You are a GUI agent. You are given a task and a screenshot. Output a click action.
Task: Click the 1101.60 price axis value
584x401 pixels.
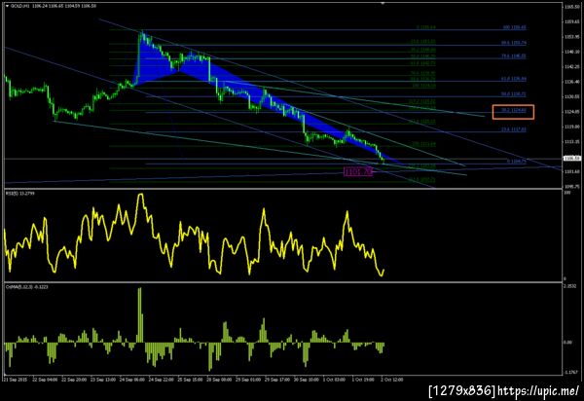pos(571,171)
